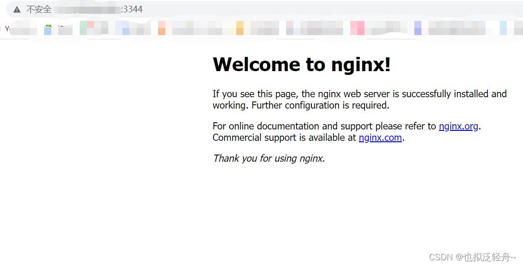523x266 pixels.
Task: Click the text "If you see this page"
Action: click(254, 94)
